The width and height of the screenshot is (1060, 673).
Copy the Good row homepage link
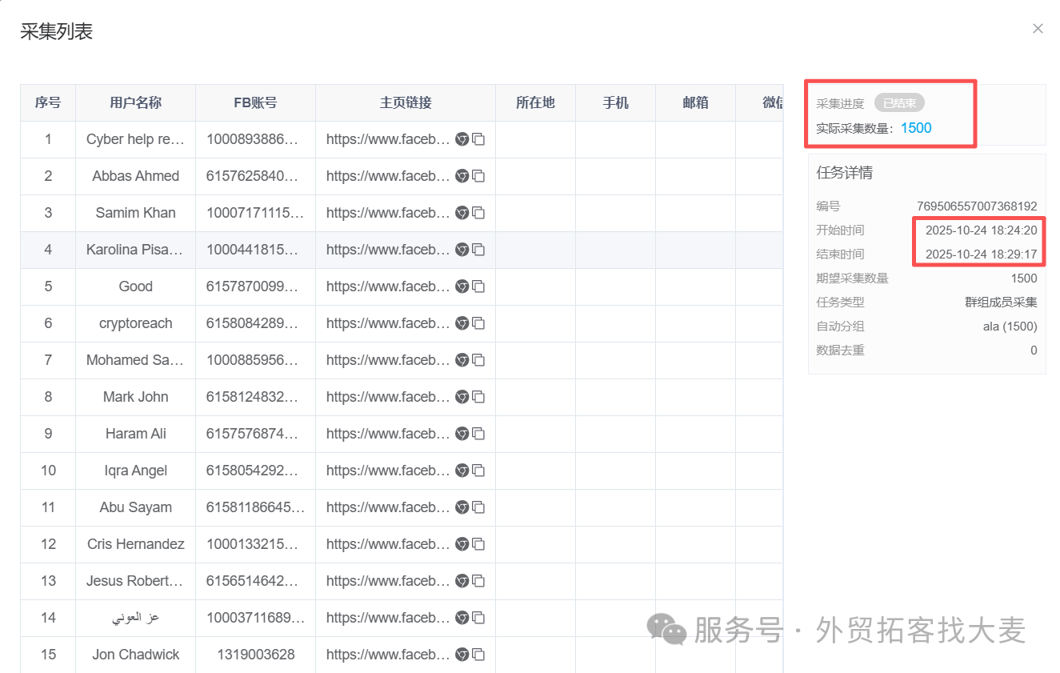click(478, 286)
